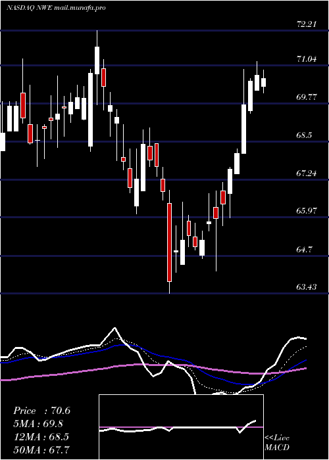Image resolution: width=329 pixels, height=460 pixels.
Task: Click the 69.77 price level label
Action: click(x=307, y=97)
